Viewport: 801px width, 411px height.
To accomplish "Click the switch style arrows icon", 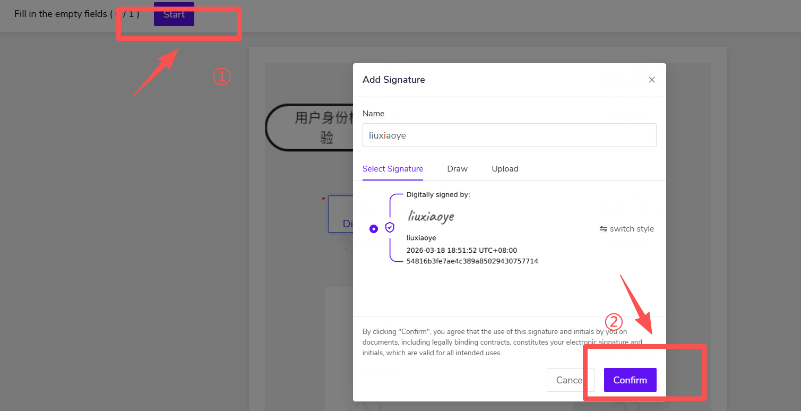I will coord(603,229).
